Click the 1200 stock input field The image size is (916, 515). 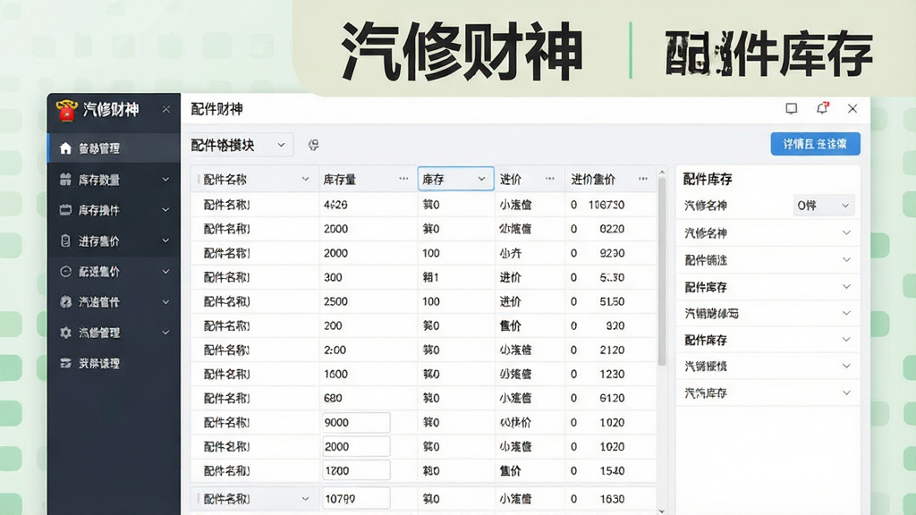(x=356, y=470)
